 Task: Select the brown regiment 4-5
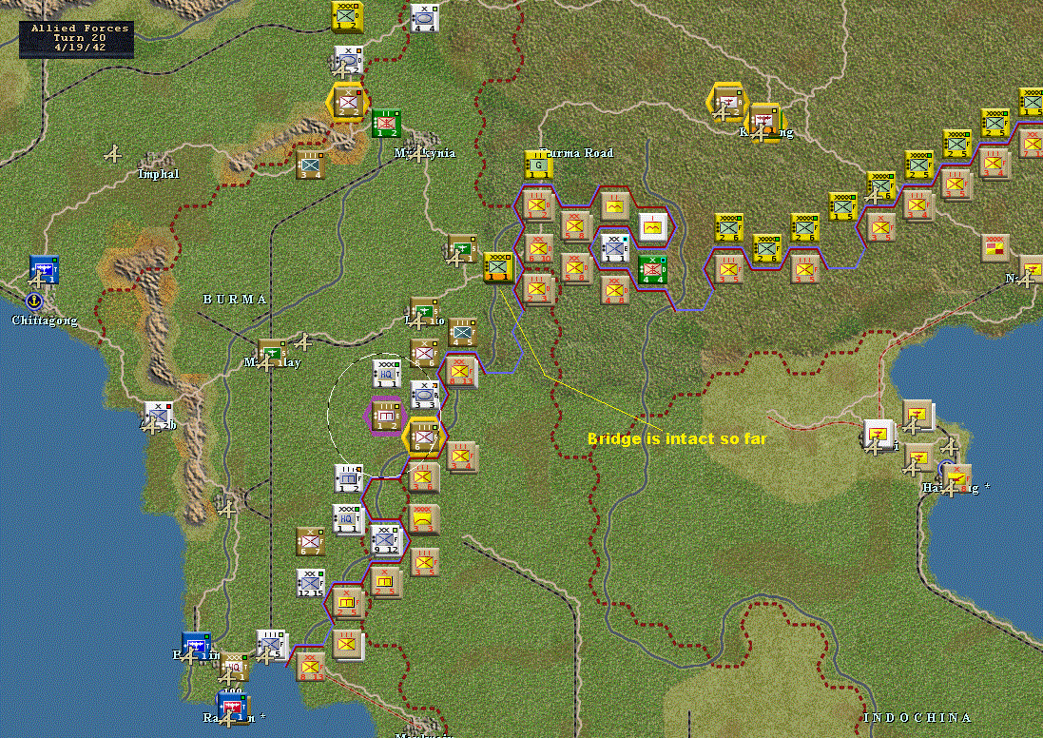click(x=462, y=333)
